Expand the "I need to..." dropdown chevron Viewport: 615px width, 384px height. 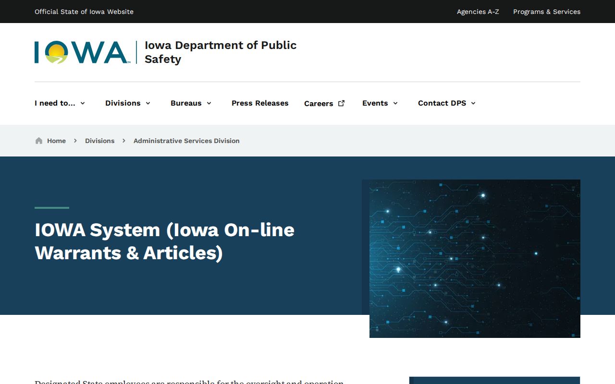tap(83, 103)
